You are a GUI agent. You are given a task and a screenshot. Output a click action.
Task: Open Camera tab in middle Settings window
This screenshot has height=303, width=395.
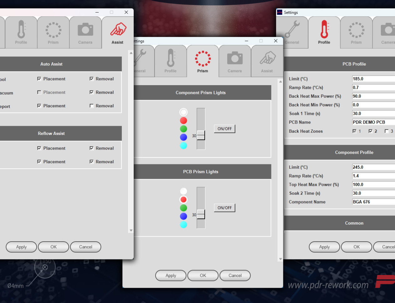235,61
